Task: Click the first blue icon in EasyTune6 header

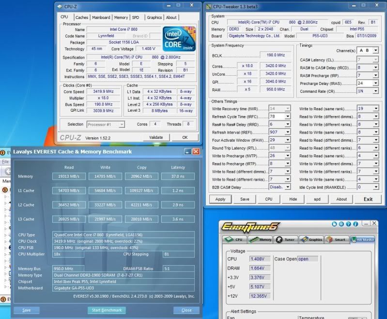Action: point(334,224)
